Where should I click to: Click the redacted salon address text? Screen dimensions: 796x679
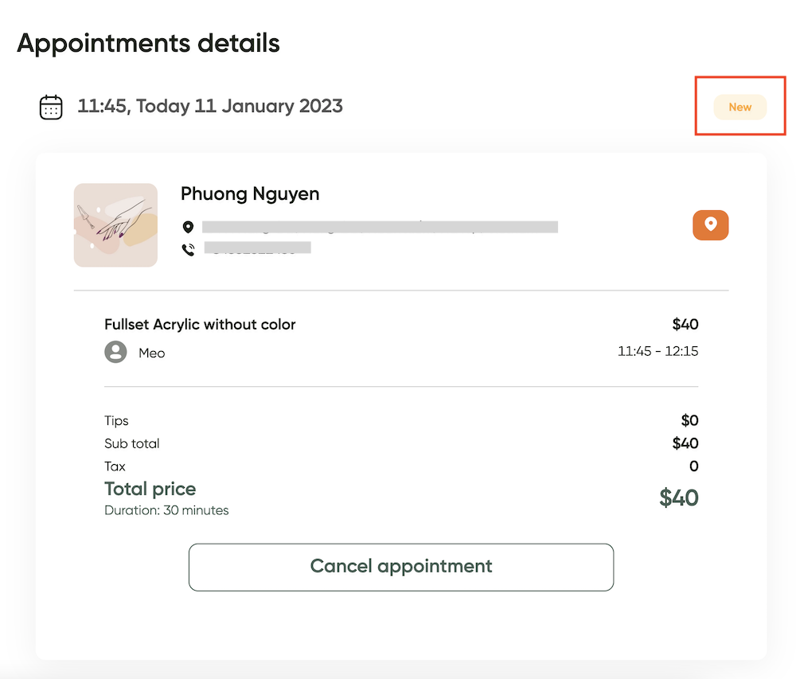pyautogui.click(x=380, y=227)
